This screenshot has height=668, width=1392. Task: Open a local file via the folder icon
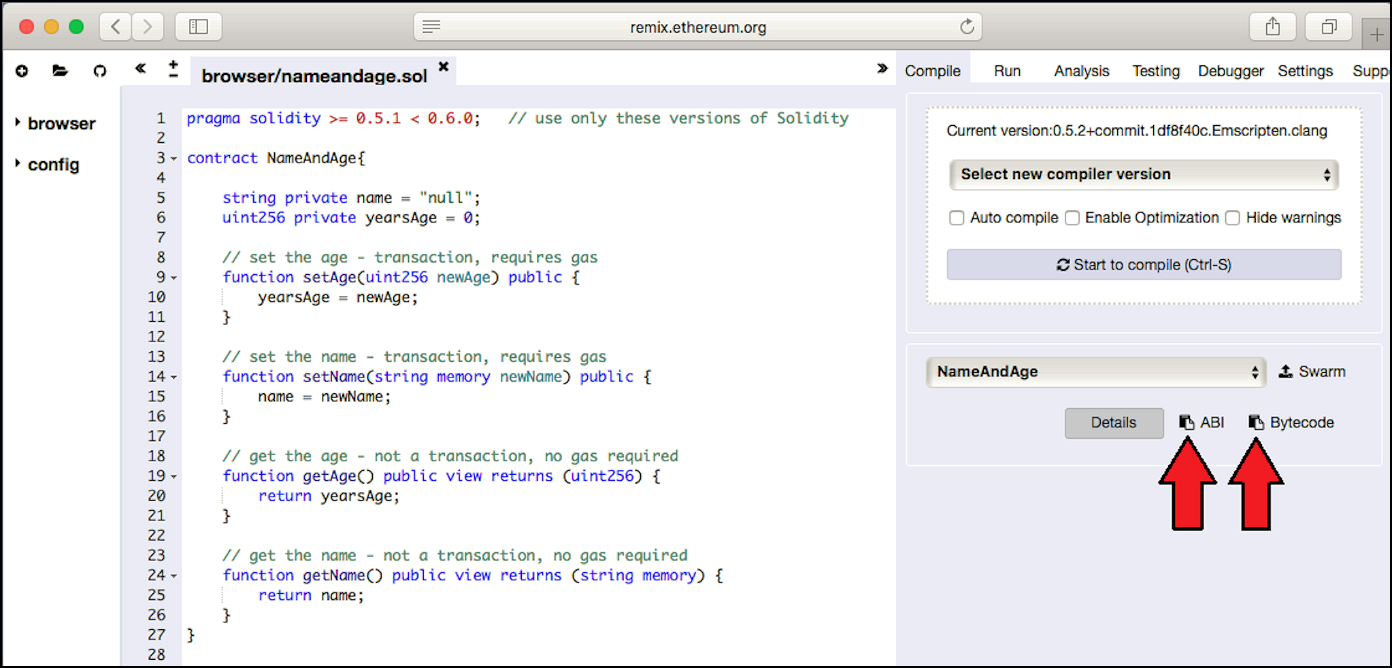(x=61, y=71)
